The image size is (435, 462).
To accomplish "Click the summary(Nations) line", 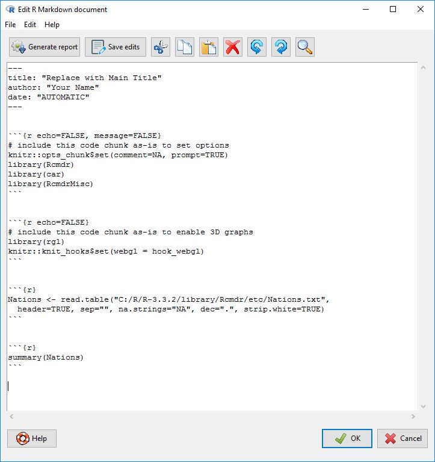I will click(x=46, y=357).
